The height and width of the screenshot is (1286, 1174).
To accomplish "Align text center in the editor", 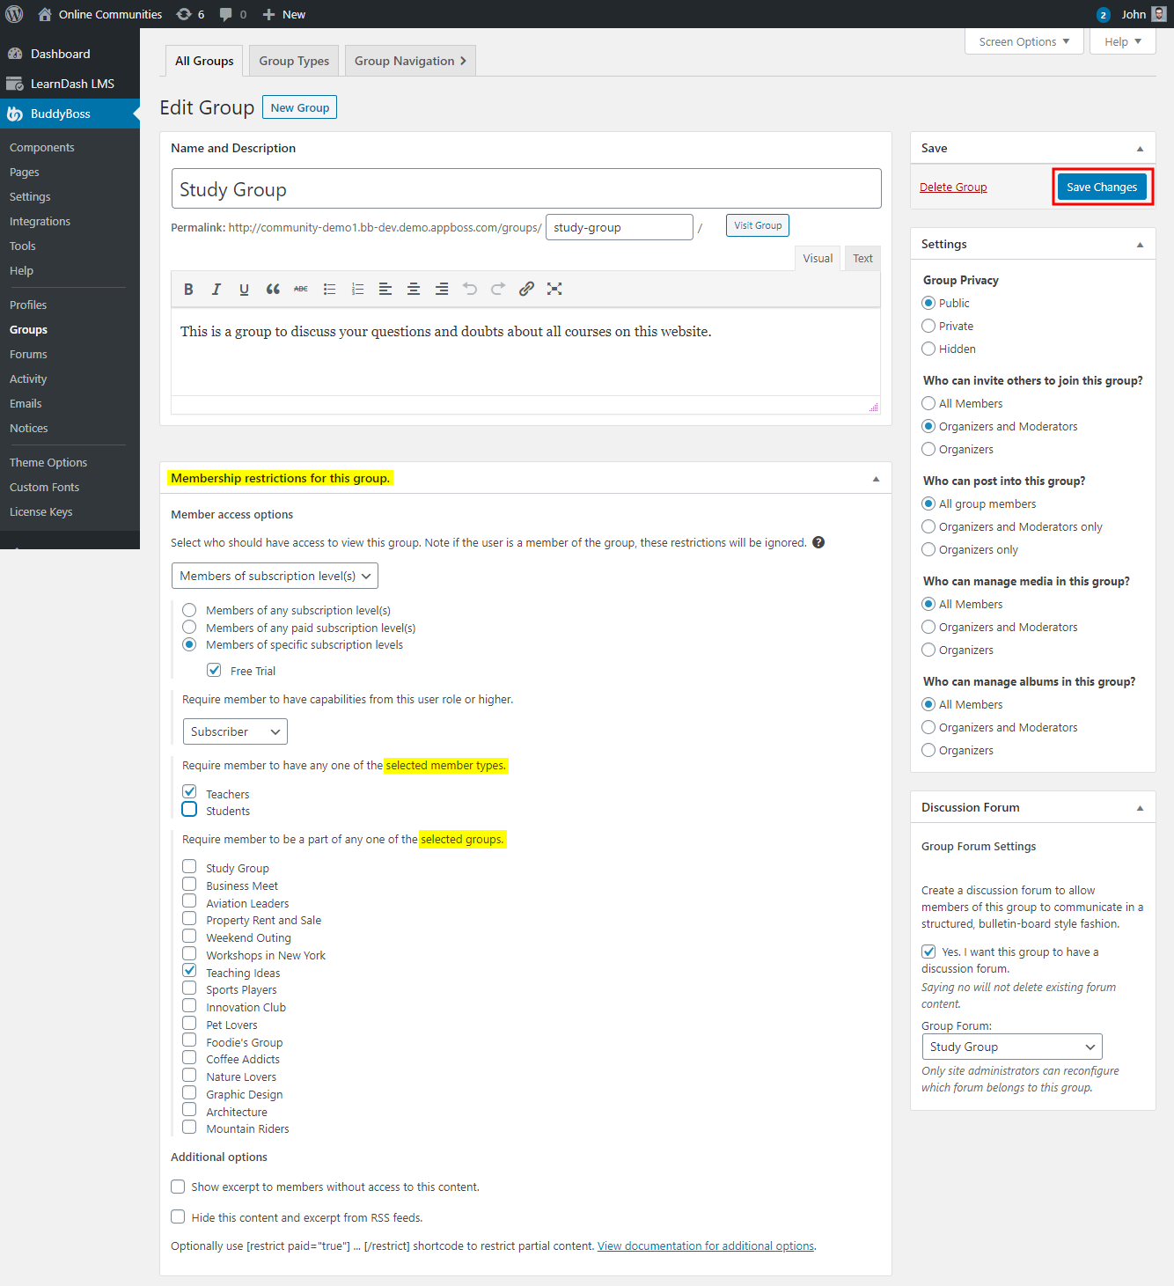I will 413,289.
